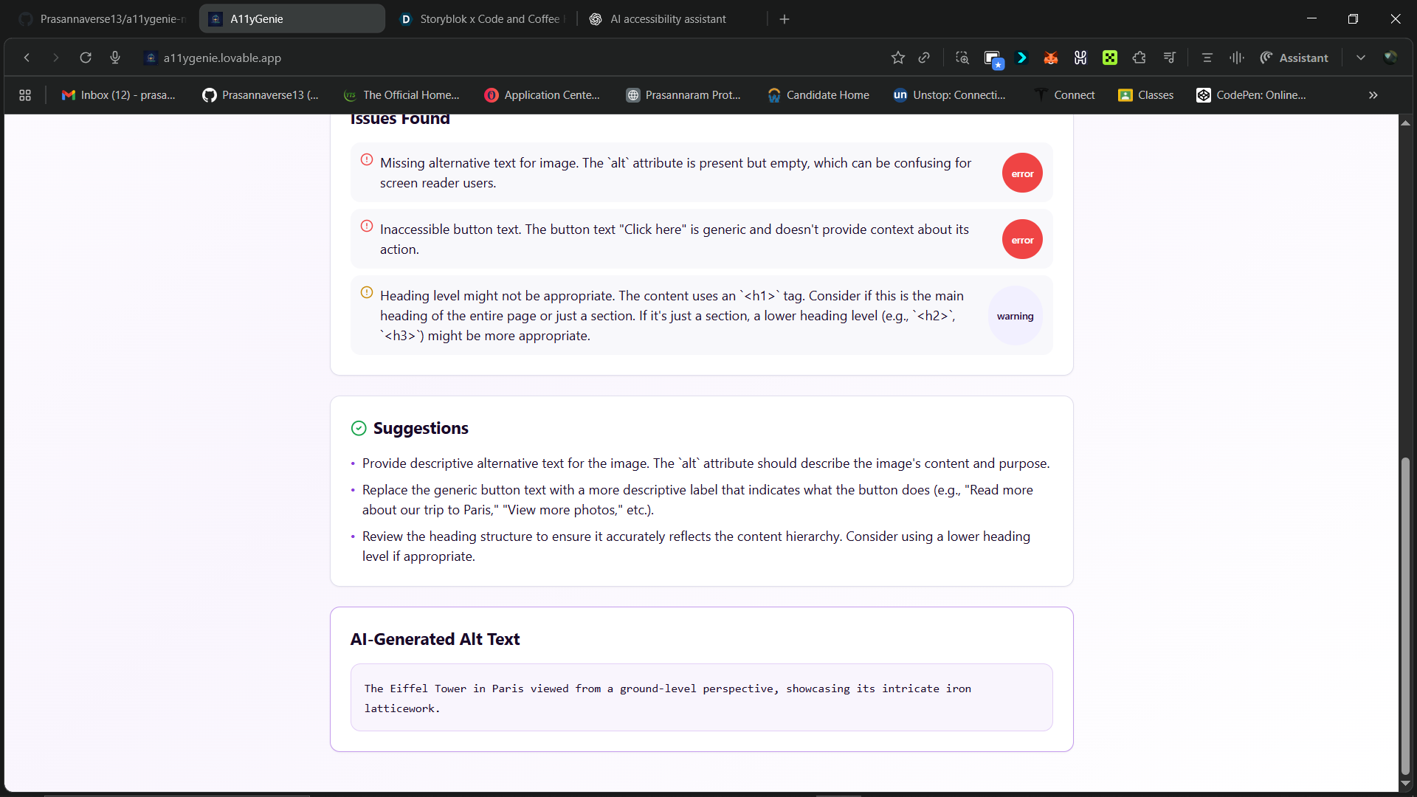This screenshot has height=797, width=1417.
Task: Open the CodePen: Online bookmark
Action: (1252, 95)
